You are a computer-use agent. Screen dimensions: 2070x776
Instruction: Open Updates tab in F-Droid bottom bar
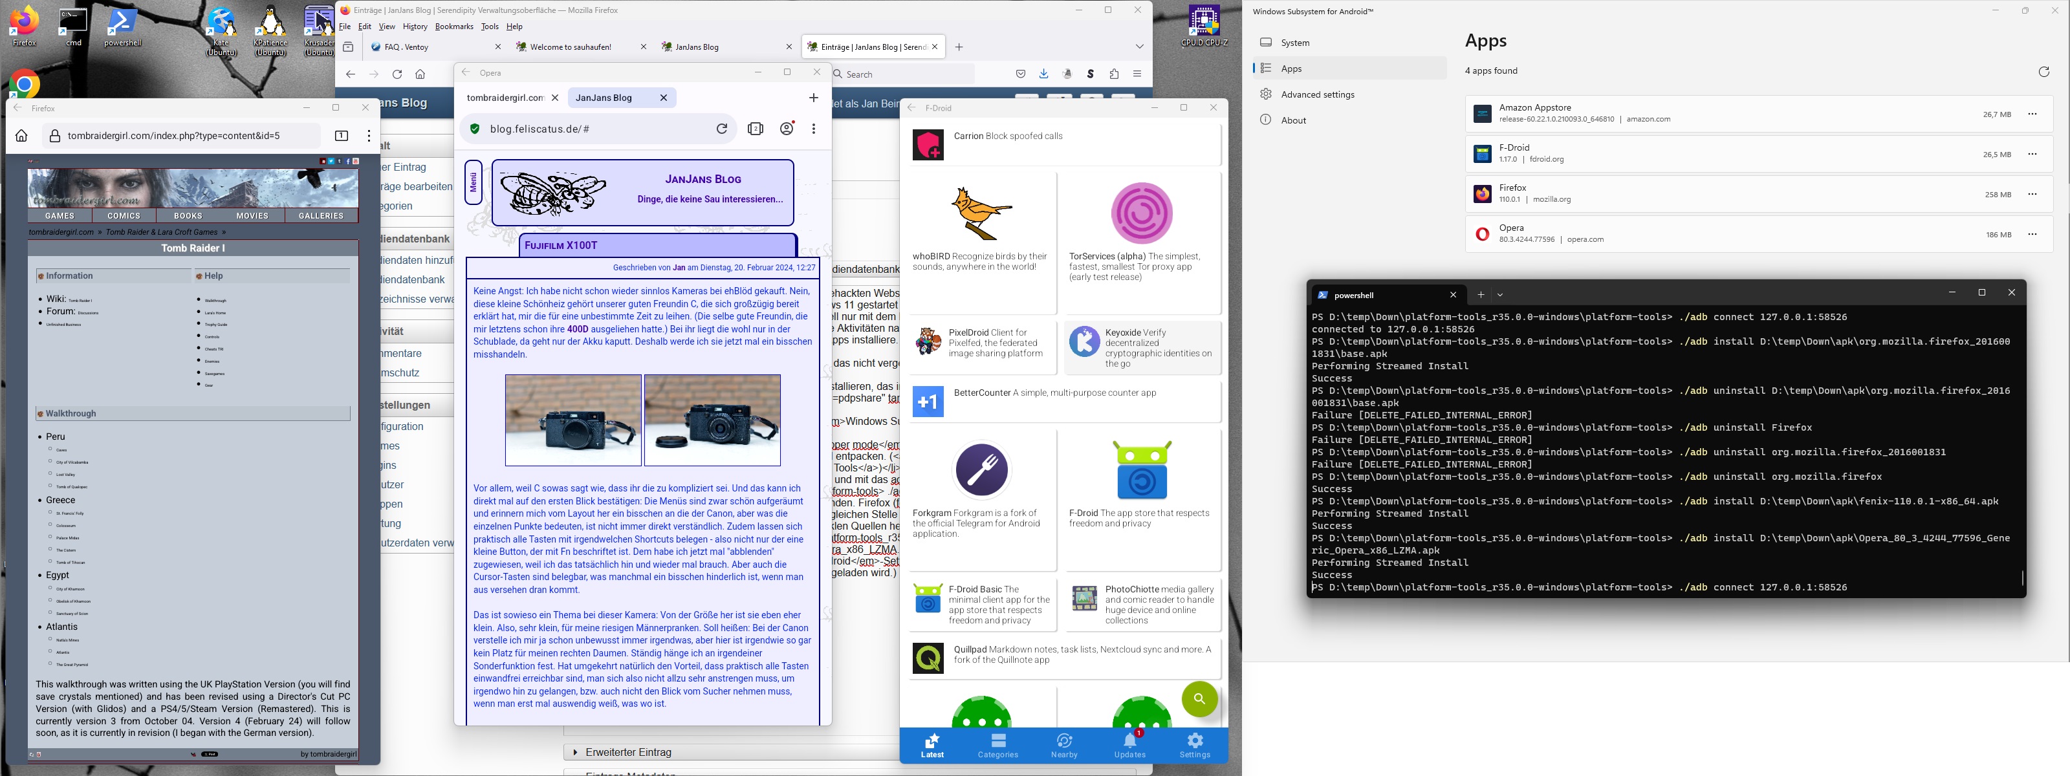(x=1130, y=746)
